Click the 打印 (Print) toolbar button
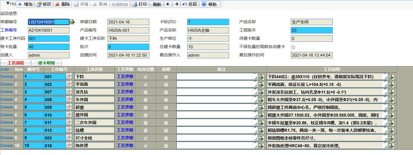The height and width of the screenshot is (155, 413). pos(140,4)
